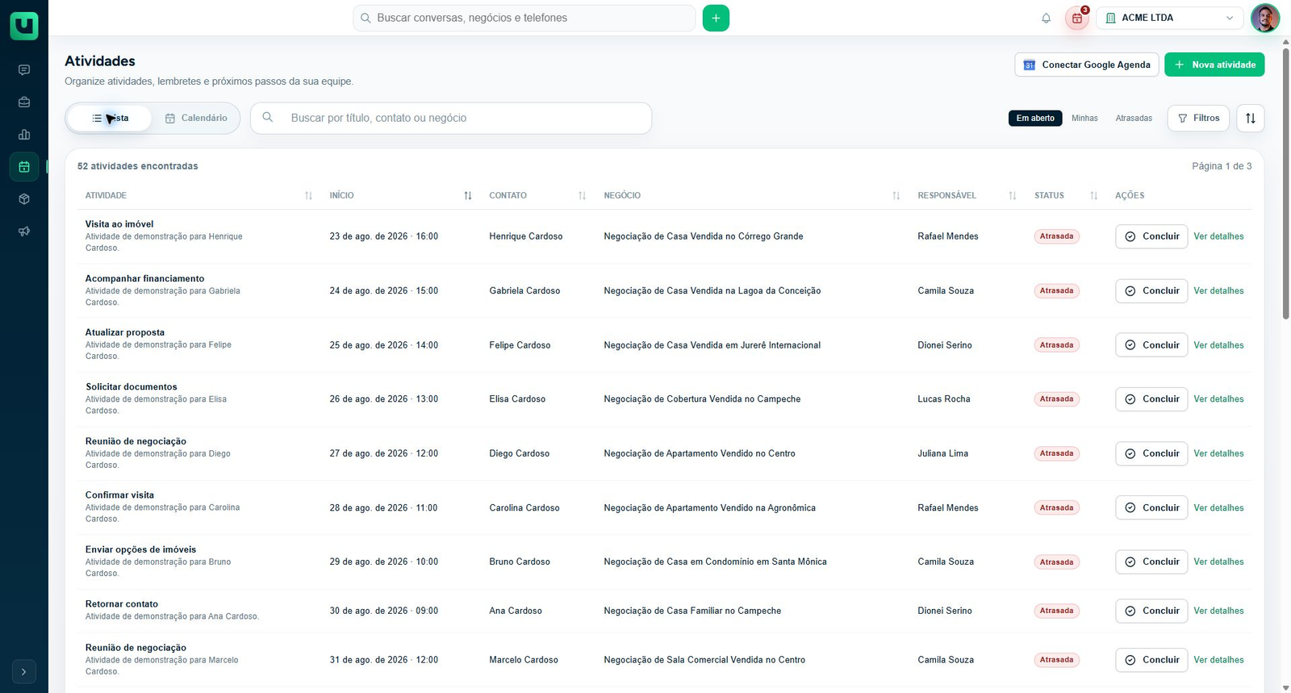Image resolution: width=1291 pixels, height=693 pixels.
Task: Open the megaphone campaigns icon in sidebar
Action: (x=24, y=231)
